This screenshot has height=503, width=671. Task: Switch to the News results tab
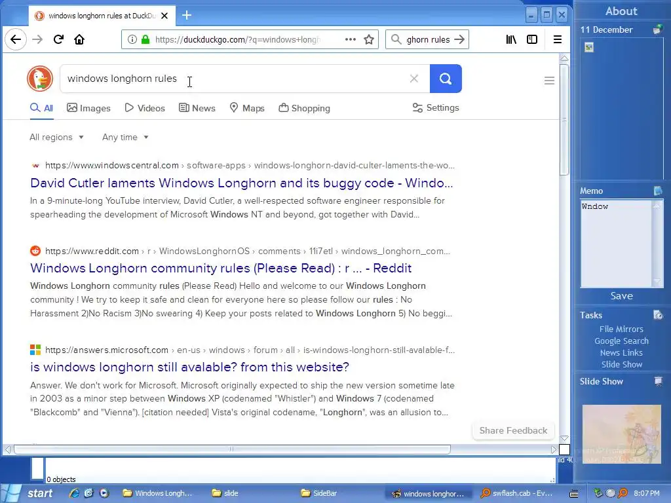coord(197,108)
